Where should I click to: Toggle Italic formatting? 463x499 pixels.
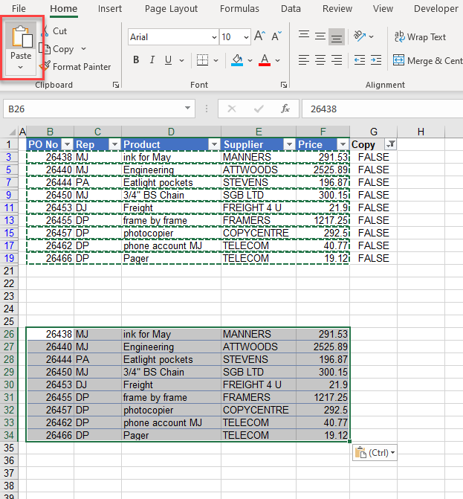(x=152, y=60)
